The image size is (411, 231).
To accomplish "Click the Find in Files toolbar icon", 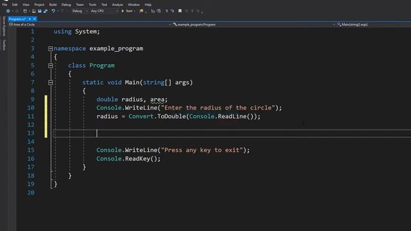I will [141, 11].
